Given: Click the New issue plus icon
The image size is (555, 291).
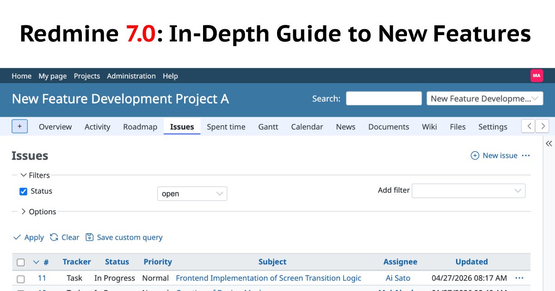Looking at the screenshot, I should point(475,156).
